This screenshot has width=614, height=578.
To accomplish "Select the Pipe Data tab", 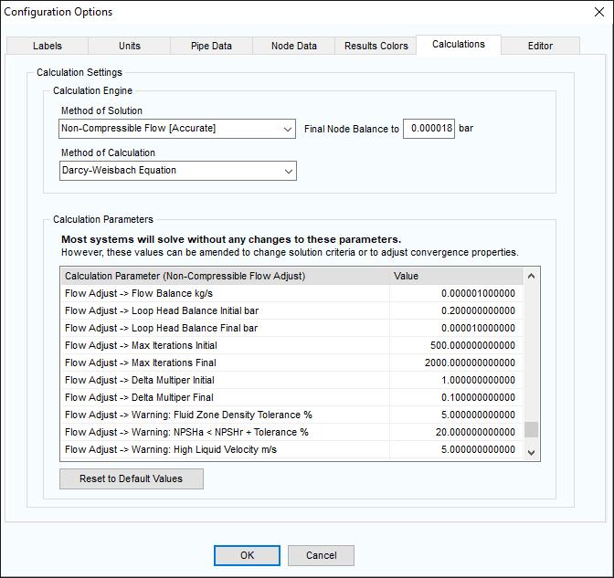I will coord(211,46).
